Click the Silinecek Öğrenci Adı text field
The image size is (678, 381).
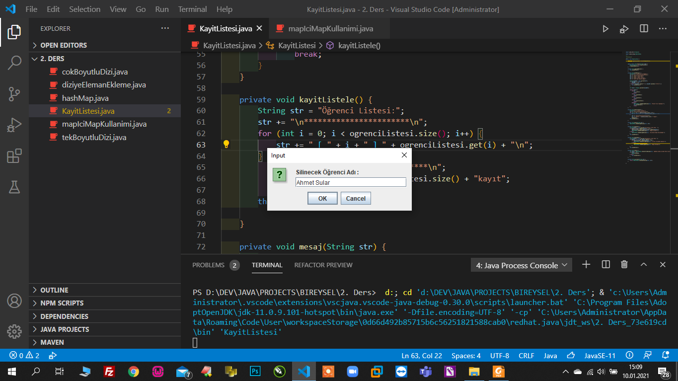[x=351, y=182]
